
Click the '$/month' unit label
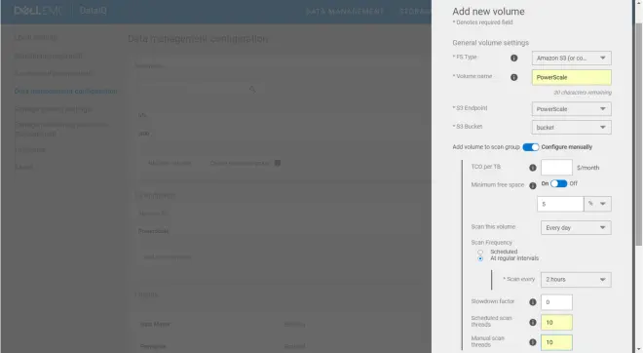click(x=588, y=168)
